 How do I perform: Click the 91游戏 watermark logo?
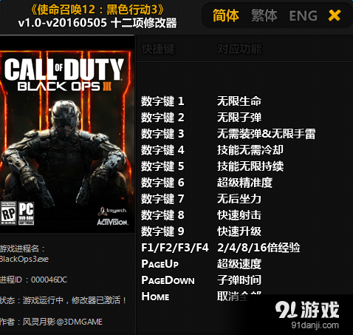(x=307, y=315)
